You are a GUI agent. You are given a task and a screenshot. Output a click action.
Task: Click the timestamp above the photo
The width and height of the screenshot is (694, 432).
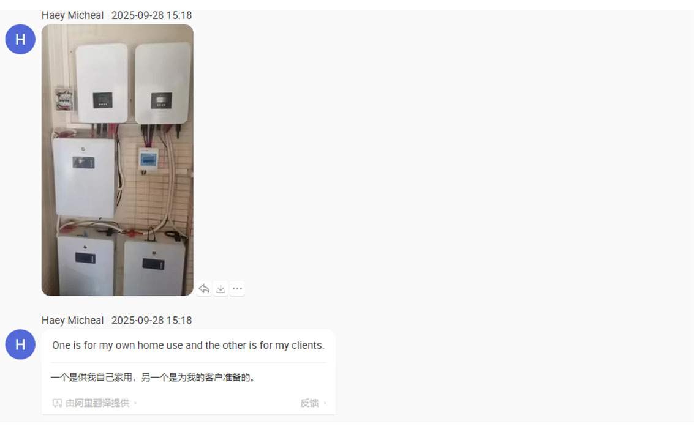(152, 15)
